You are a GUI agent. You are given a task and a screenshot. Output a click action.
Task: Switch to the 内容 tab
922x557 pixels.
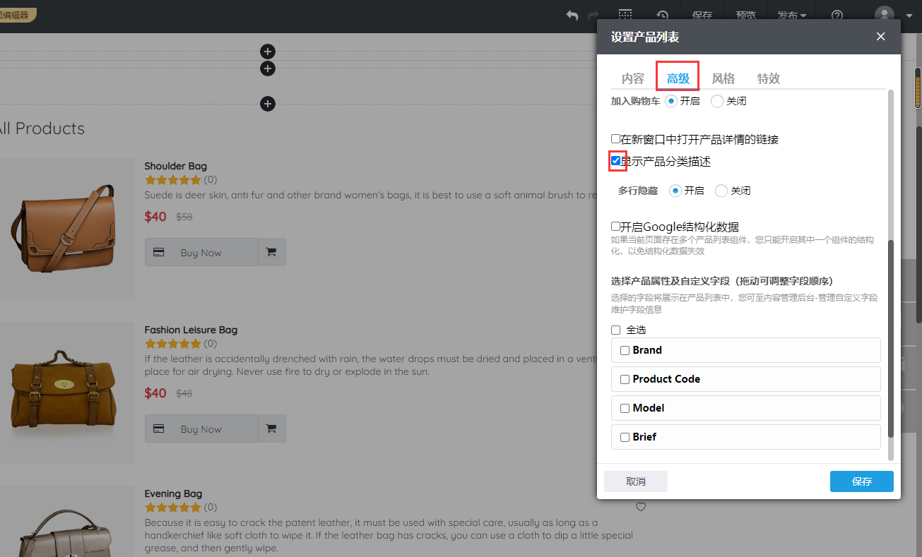tap(632, 78)
